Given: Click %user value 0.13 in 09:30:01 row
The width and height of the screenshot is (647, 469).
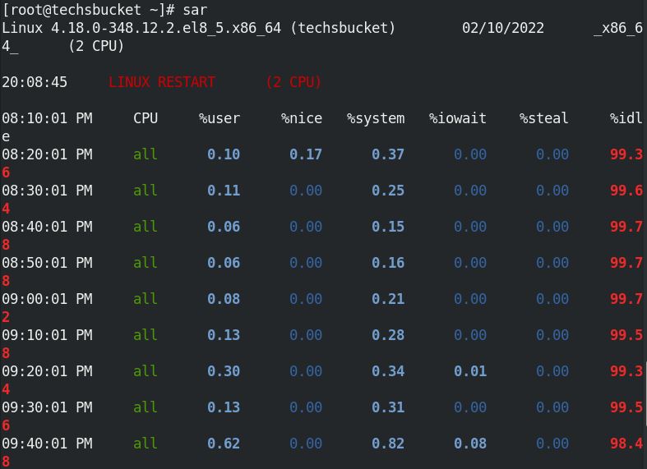Looking at the screenshot, I should [224, 407].
